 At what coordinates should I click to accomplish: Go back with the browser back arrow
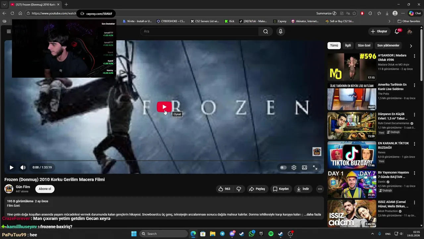coord(4,13)
